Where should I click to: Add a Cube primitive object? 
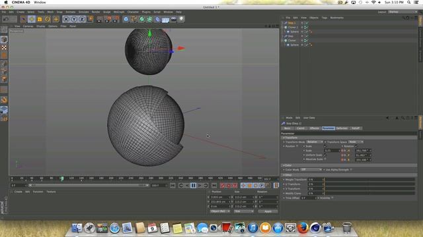pyautogui.click(x=126, y=19)
